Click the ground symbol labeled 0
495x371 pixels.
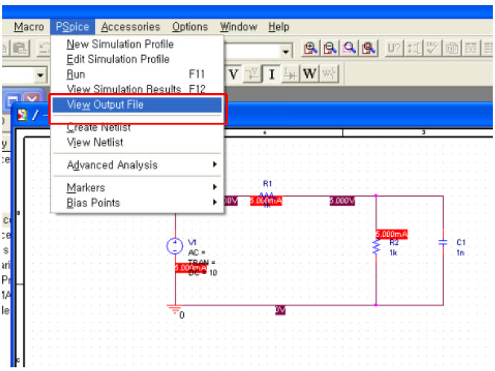pos(175,311)
